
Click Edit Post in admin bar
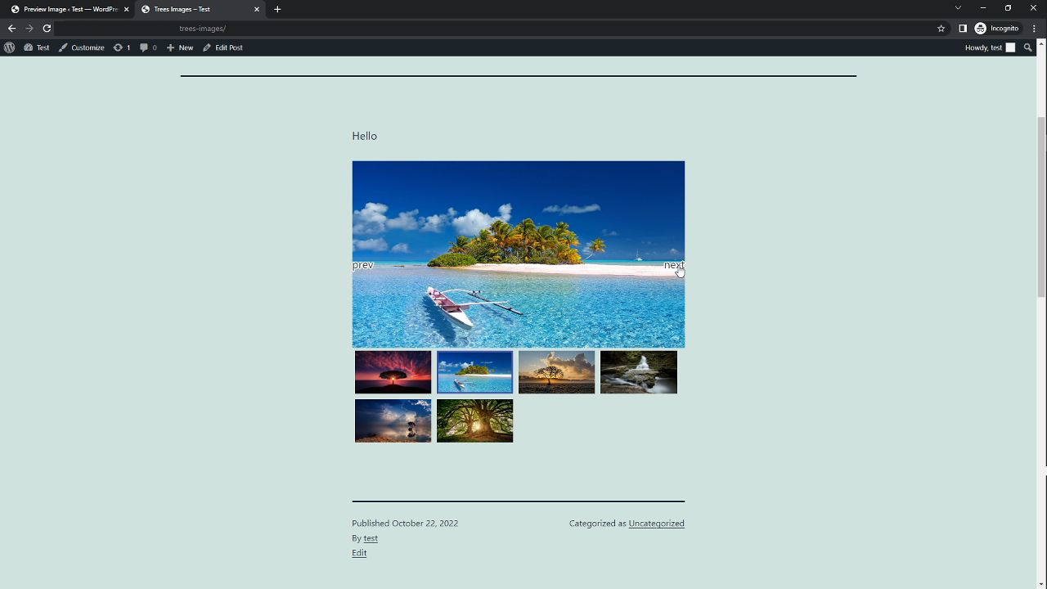[x=222, y=47]
